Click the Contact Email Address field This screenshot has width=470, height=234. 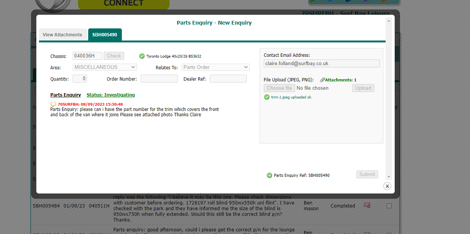(x=322, y=64)
